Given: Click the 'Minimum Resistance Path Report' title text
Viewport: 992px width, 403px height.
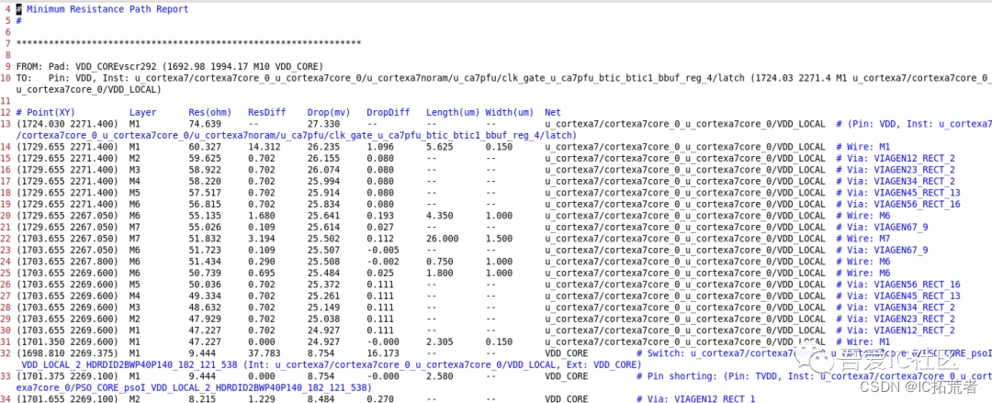Looking at the screenshot, I should pos(107,9).
